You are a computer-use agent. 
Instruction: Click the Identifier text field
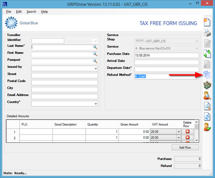coord(48,41)
